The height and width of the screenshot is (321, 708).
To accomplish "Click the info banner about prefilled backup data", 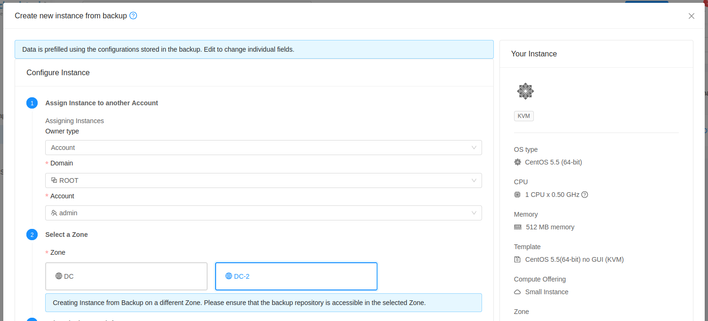I will point(254,49).
